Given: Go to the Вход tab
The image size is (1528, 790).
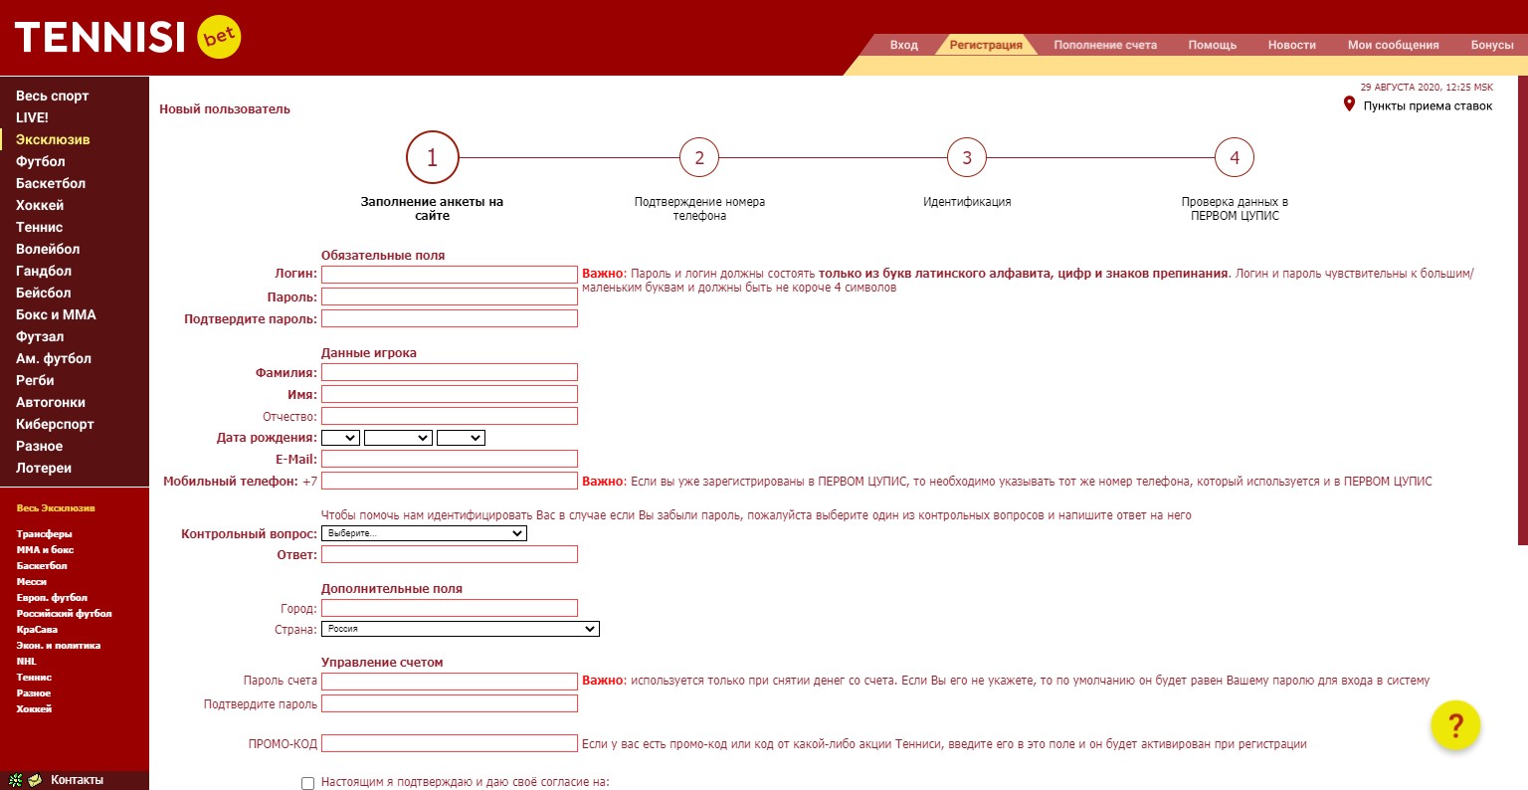Looking at the screenshot, I should (x=904, y=45).
